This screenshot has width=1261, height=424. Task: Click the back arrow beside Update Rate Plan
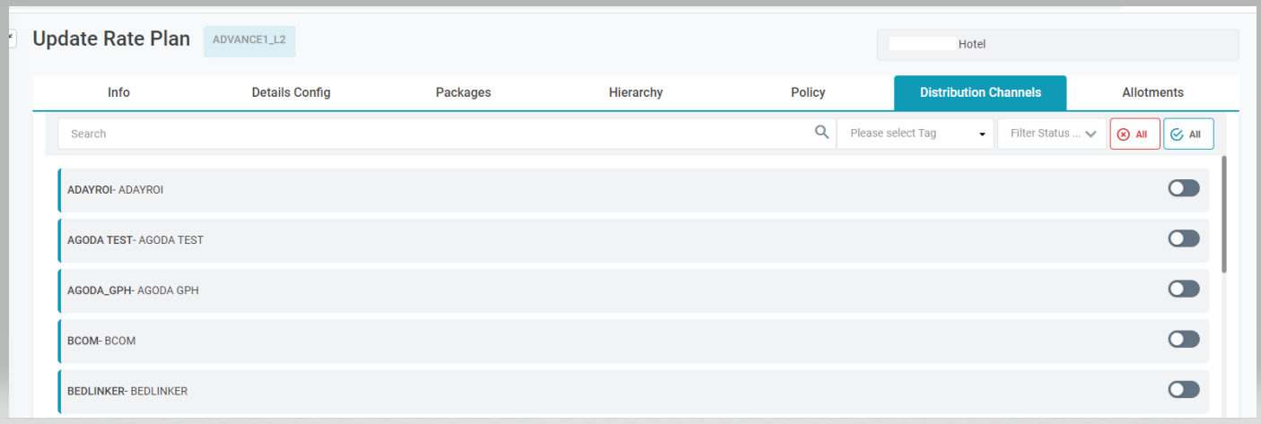[11, 39]
